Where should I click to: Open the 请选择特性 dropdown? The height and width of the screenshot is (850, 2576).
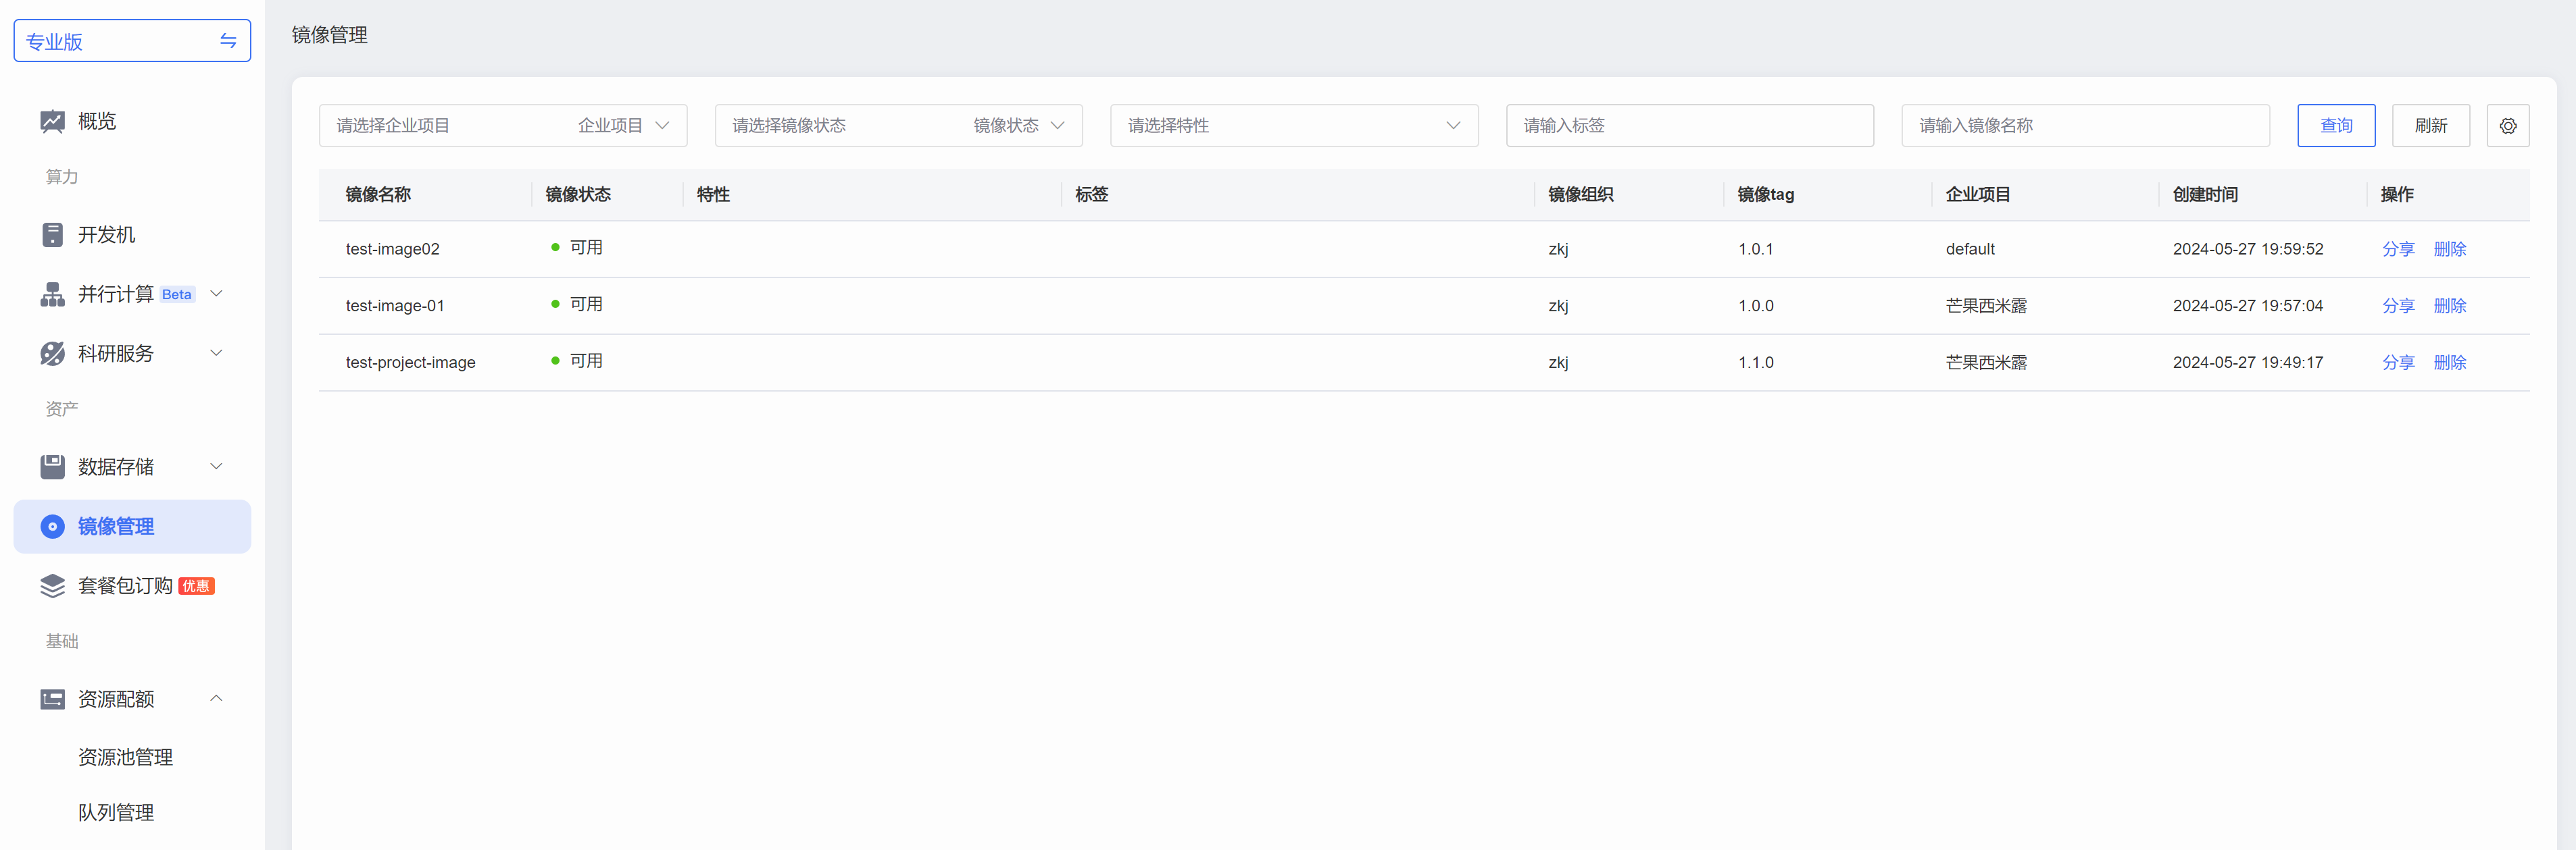pos(1294,126)
